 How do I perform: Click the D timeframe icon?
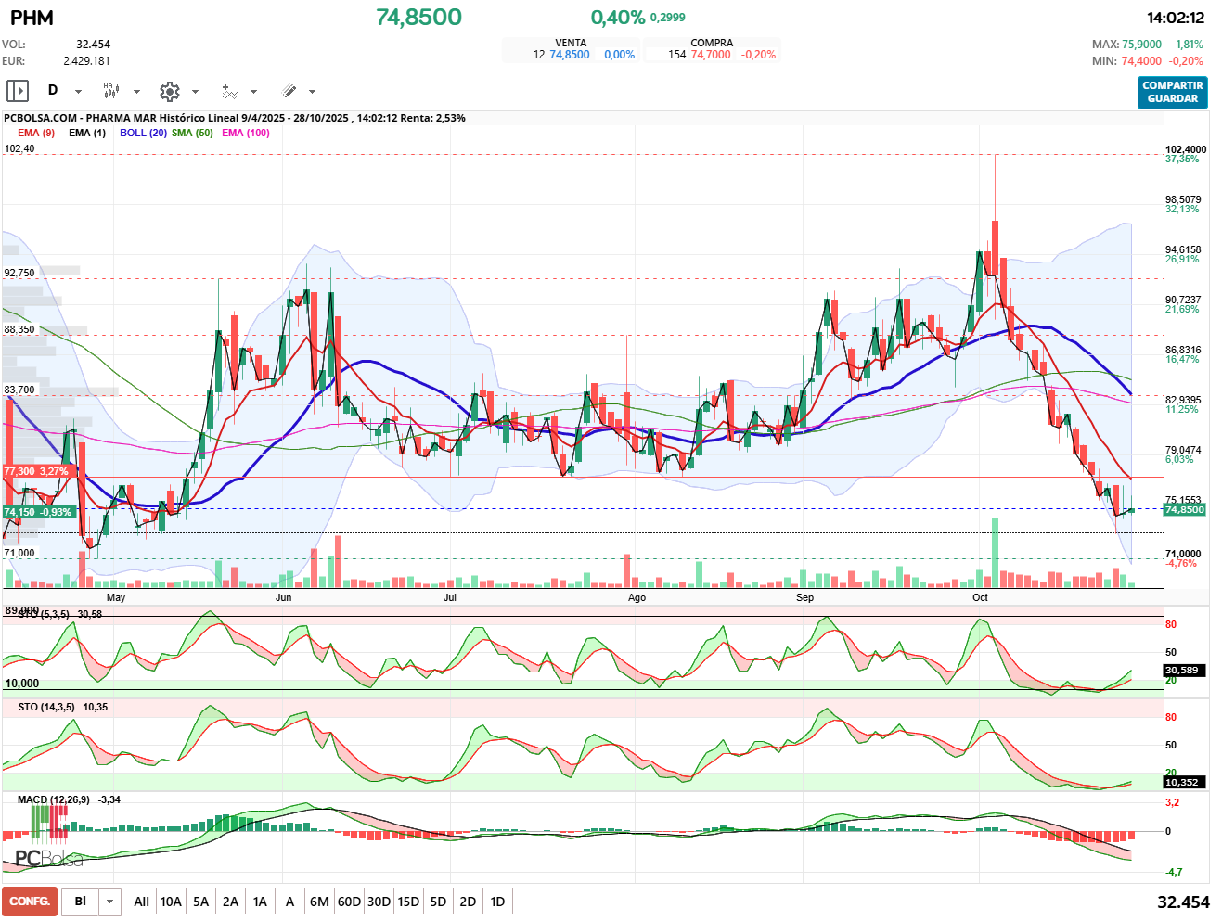53,91
